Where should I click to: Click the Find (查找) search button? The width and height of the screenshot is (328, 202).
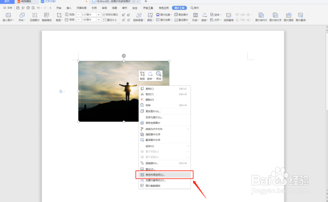pos(195,8)
